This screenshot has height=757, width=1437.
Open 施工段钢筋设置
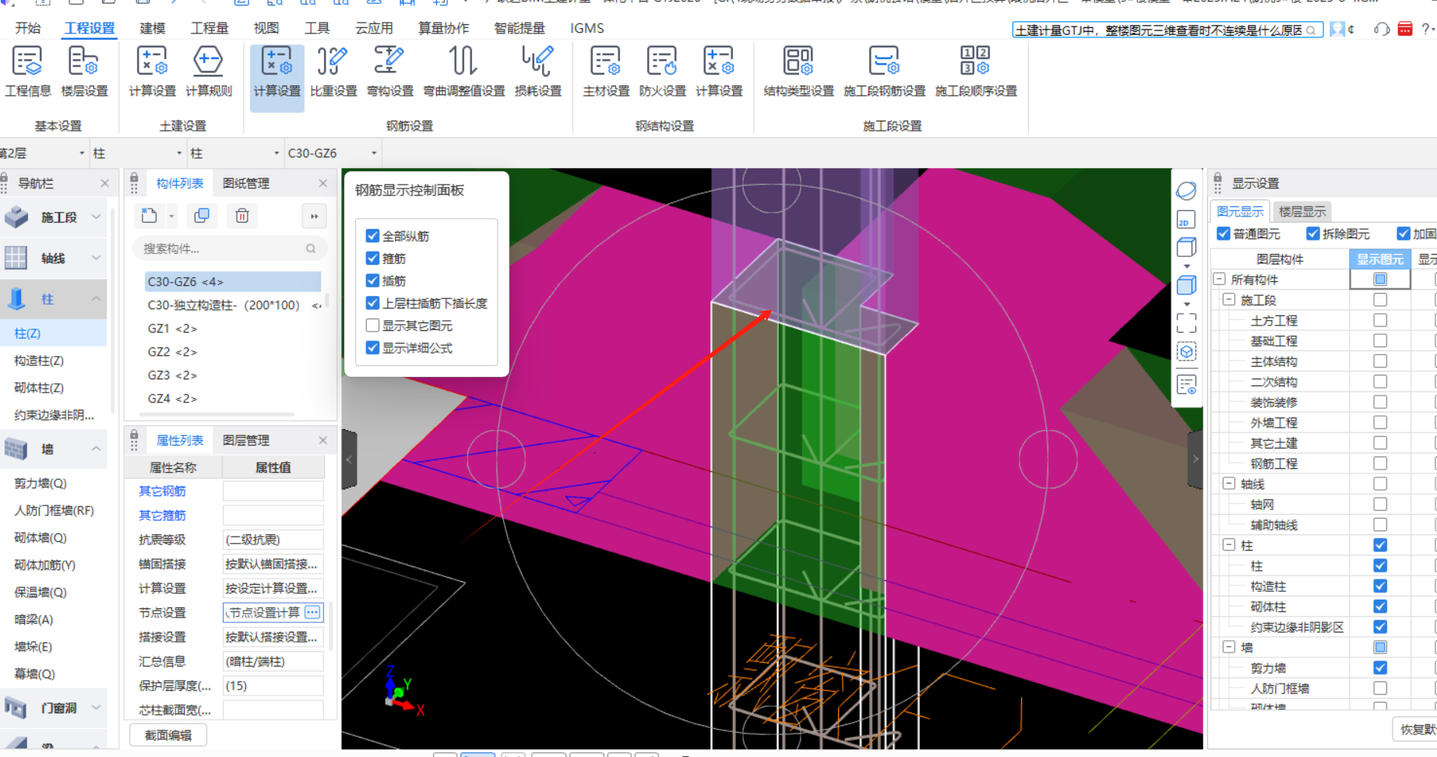click(x=884, y=72)
